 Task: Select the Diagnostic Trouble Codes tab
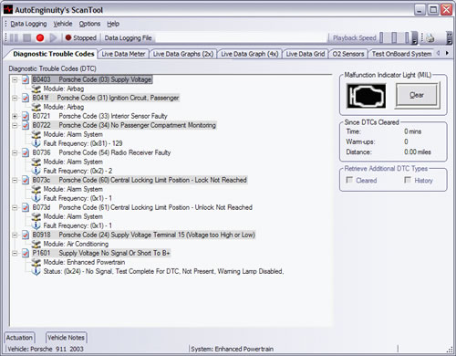click(53, 54)
